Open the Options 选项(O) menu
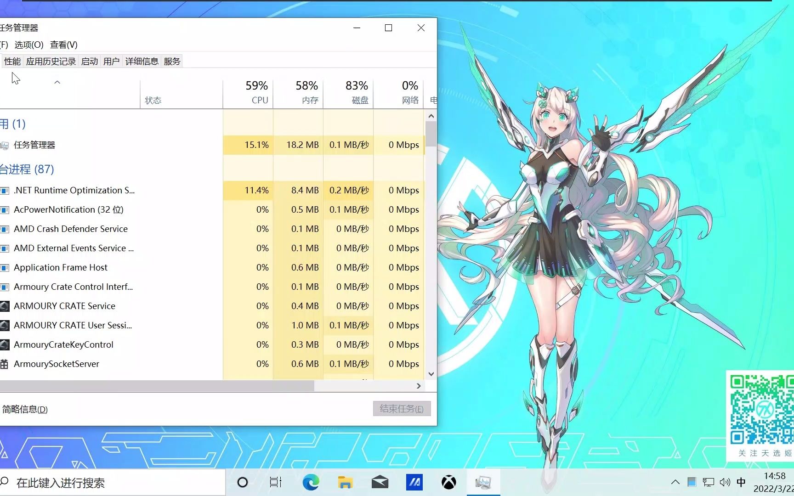 click(x=29, y=45)
